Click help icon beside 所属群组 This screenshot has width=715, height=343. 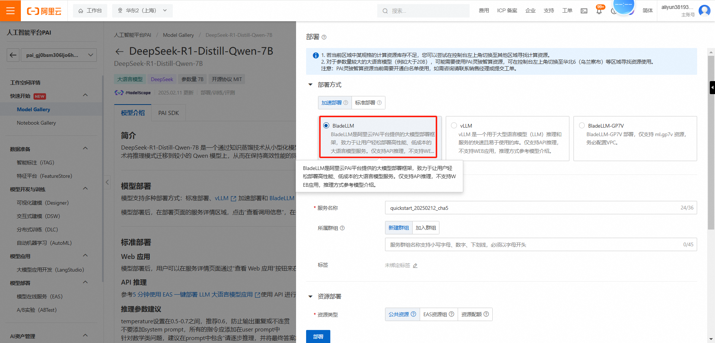click(x=342, y=228)
